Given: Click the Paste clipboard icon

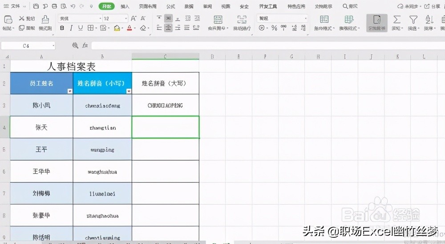Looking at the screenshot, I should (x=8, y=20).
